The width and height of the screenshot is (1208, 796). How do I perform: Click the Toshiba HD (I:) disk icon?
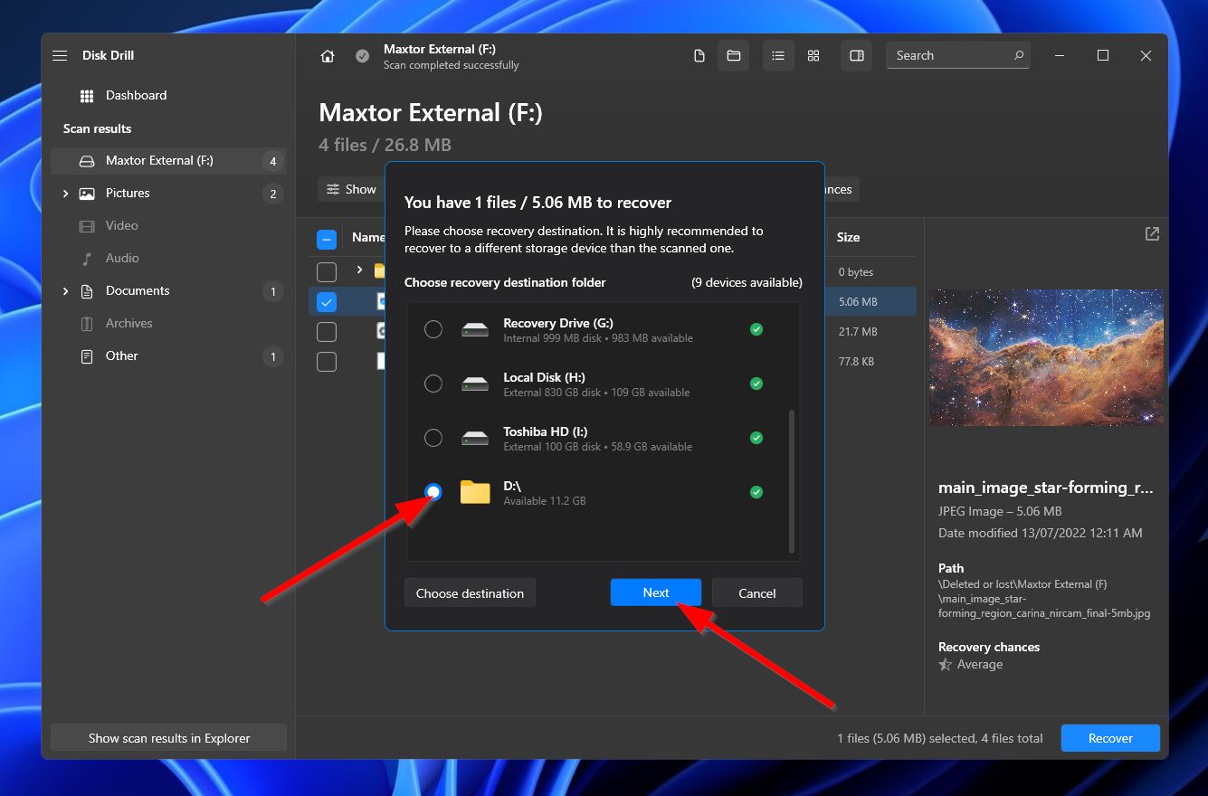[x=475, y=439]
